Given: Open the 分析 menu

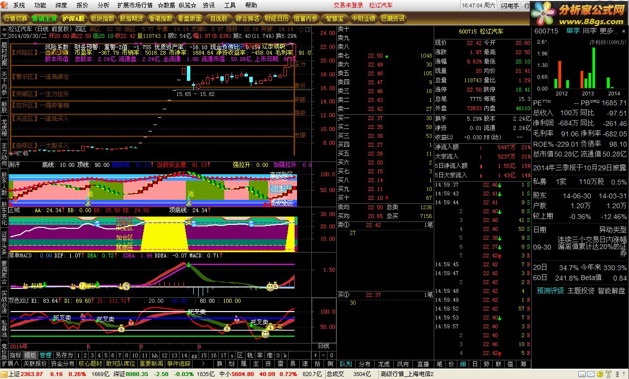Looking at the screenshot, I should pos(103,5).
